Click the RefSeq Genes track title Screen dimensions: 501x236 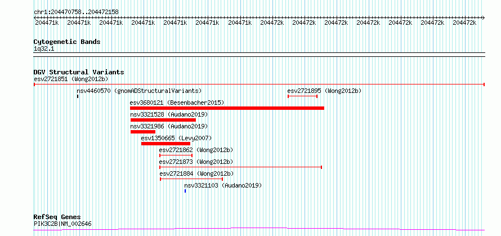(57, 217)
